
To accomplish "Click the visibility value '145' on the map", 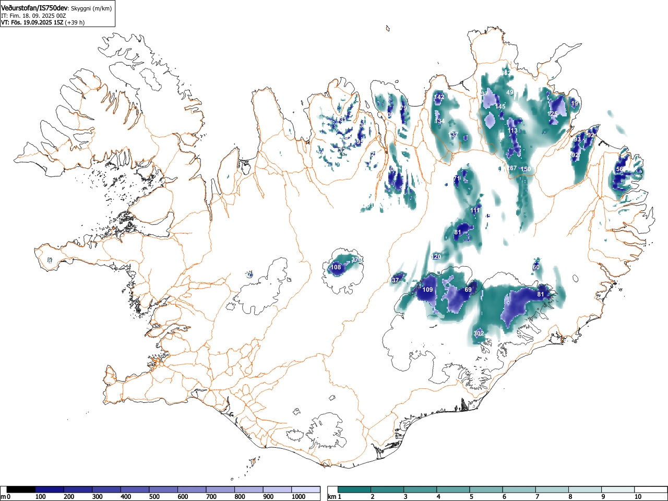I will click(x=500, y=106).
